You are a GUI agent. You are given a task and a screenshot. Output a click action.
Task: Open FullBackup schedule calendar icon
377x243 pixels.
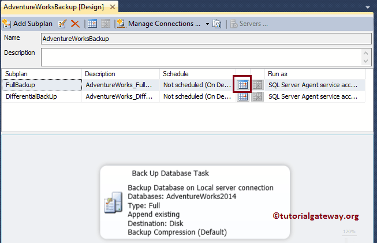pyautogui.click(x=243, y=85)
